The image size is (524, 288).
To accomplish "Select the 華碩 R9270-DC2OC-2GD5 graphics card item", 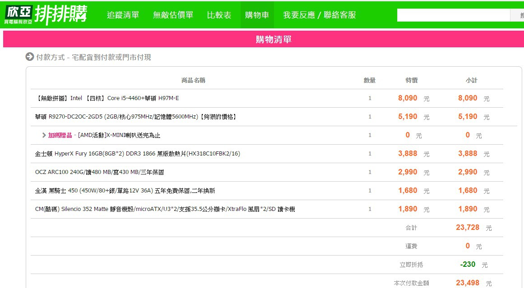I will tap(137, 116).
